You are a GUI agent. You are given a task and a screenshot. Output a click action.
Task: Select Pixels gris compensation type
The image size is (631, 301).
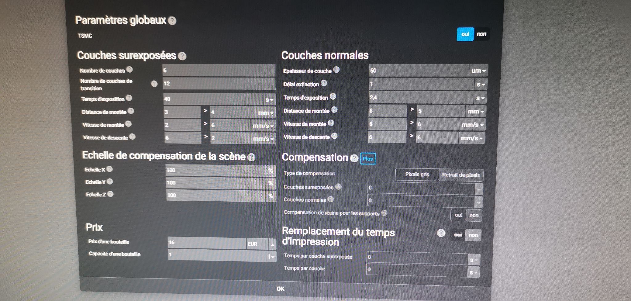(x=417, y=174)
